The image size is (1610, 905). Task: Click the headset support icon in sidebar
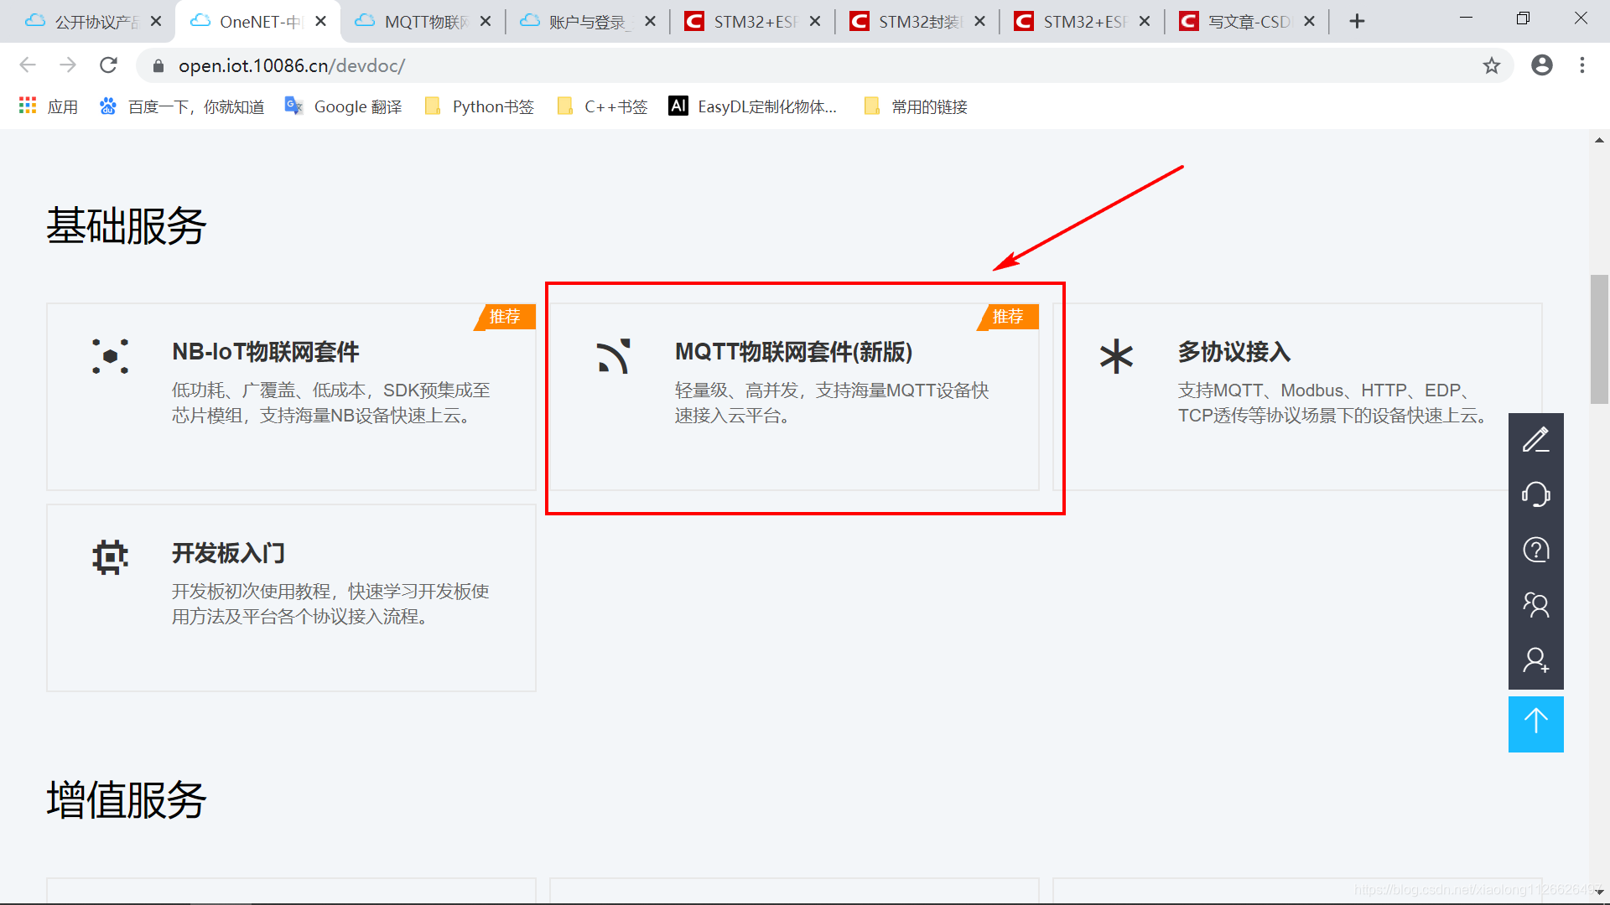(1537, 495)
